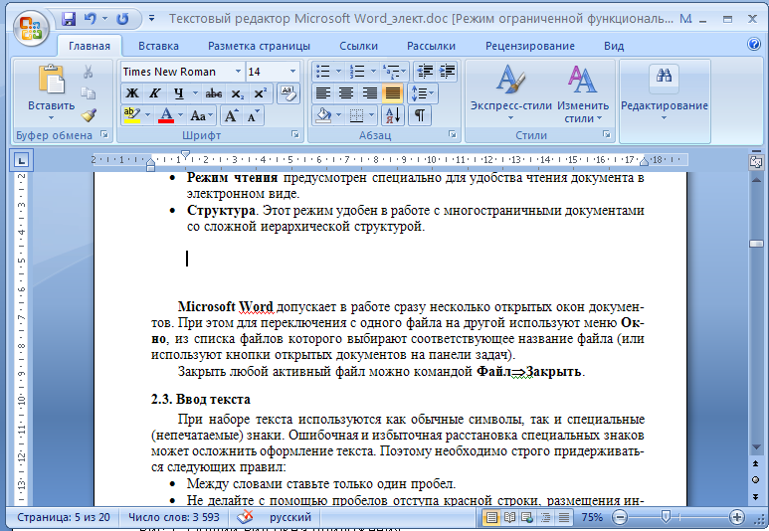Expand Шрифт dialog launcher
The image size is (769, 531).
point(295,134)
